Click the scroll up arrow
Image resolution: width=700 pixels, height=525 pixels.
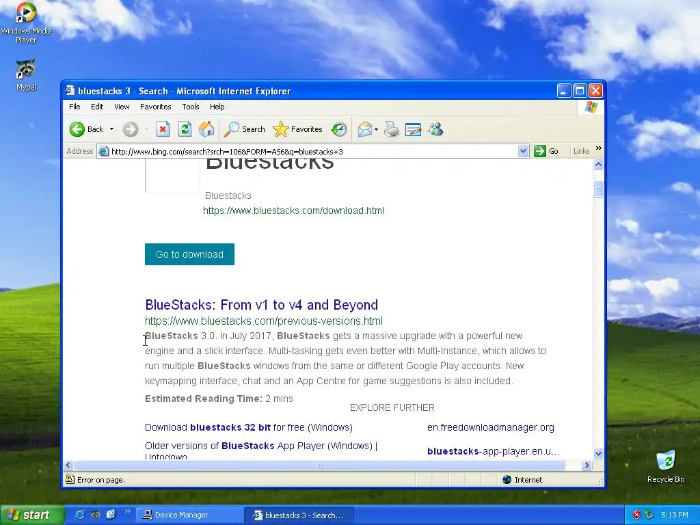click(x=598, y=165)
